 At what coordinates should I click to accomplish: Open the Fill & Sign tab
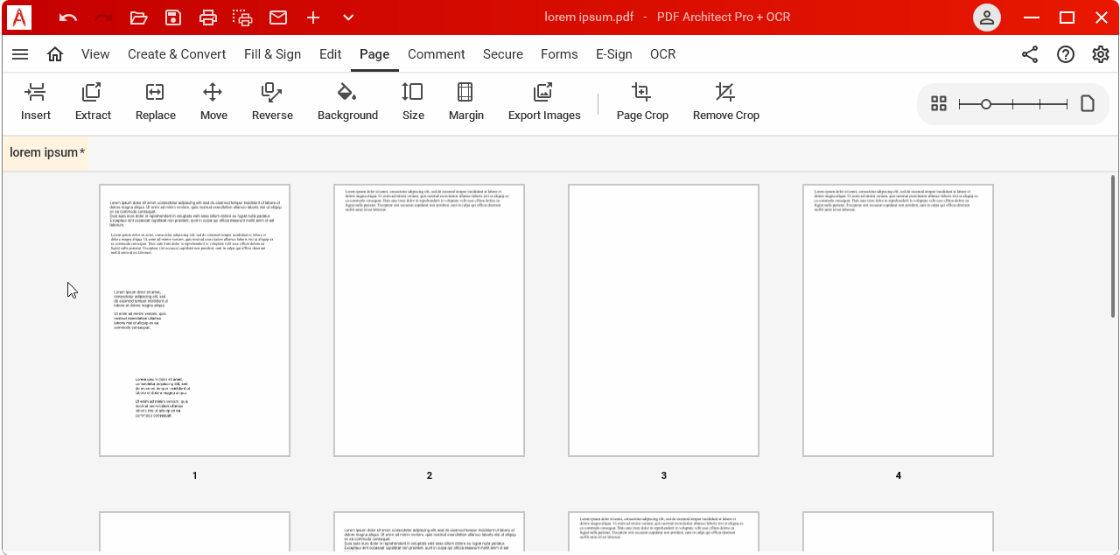coord(272,54)
